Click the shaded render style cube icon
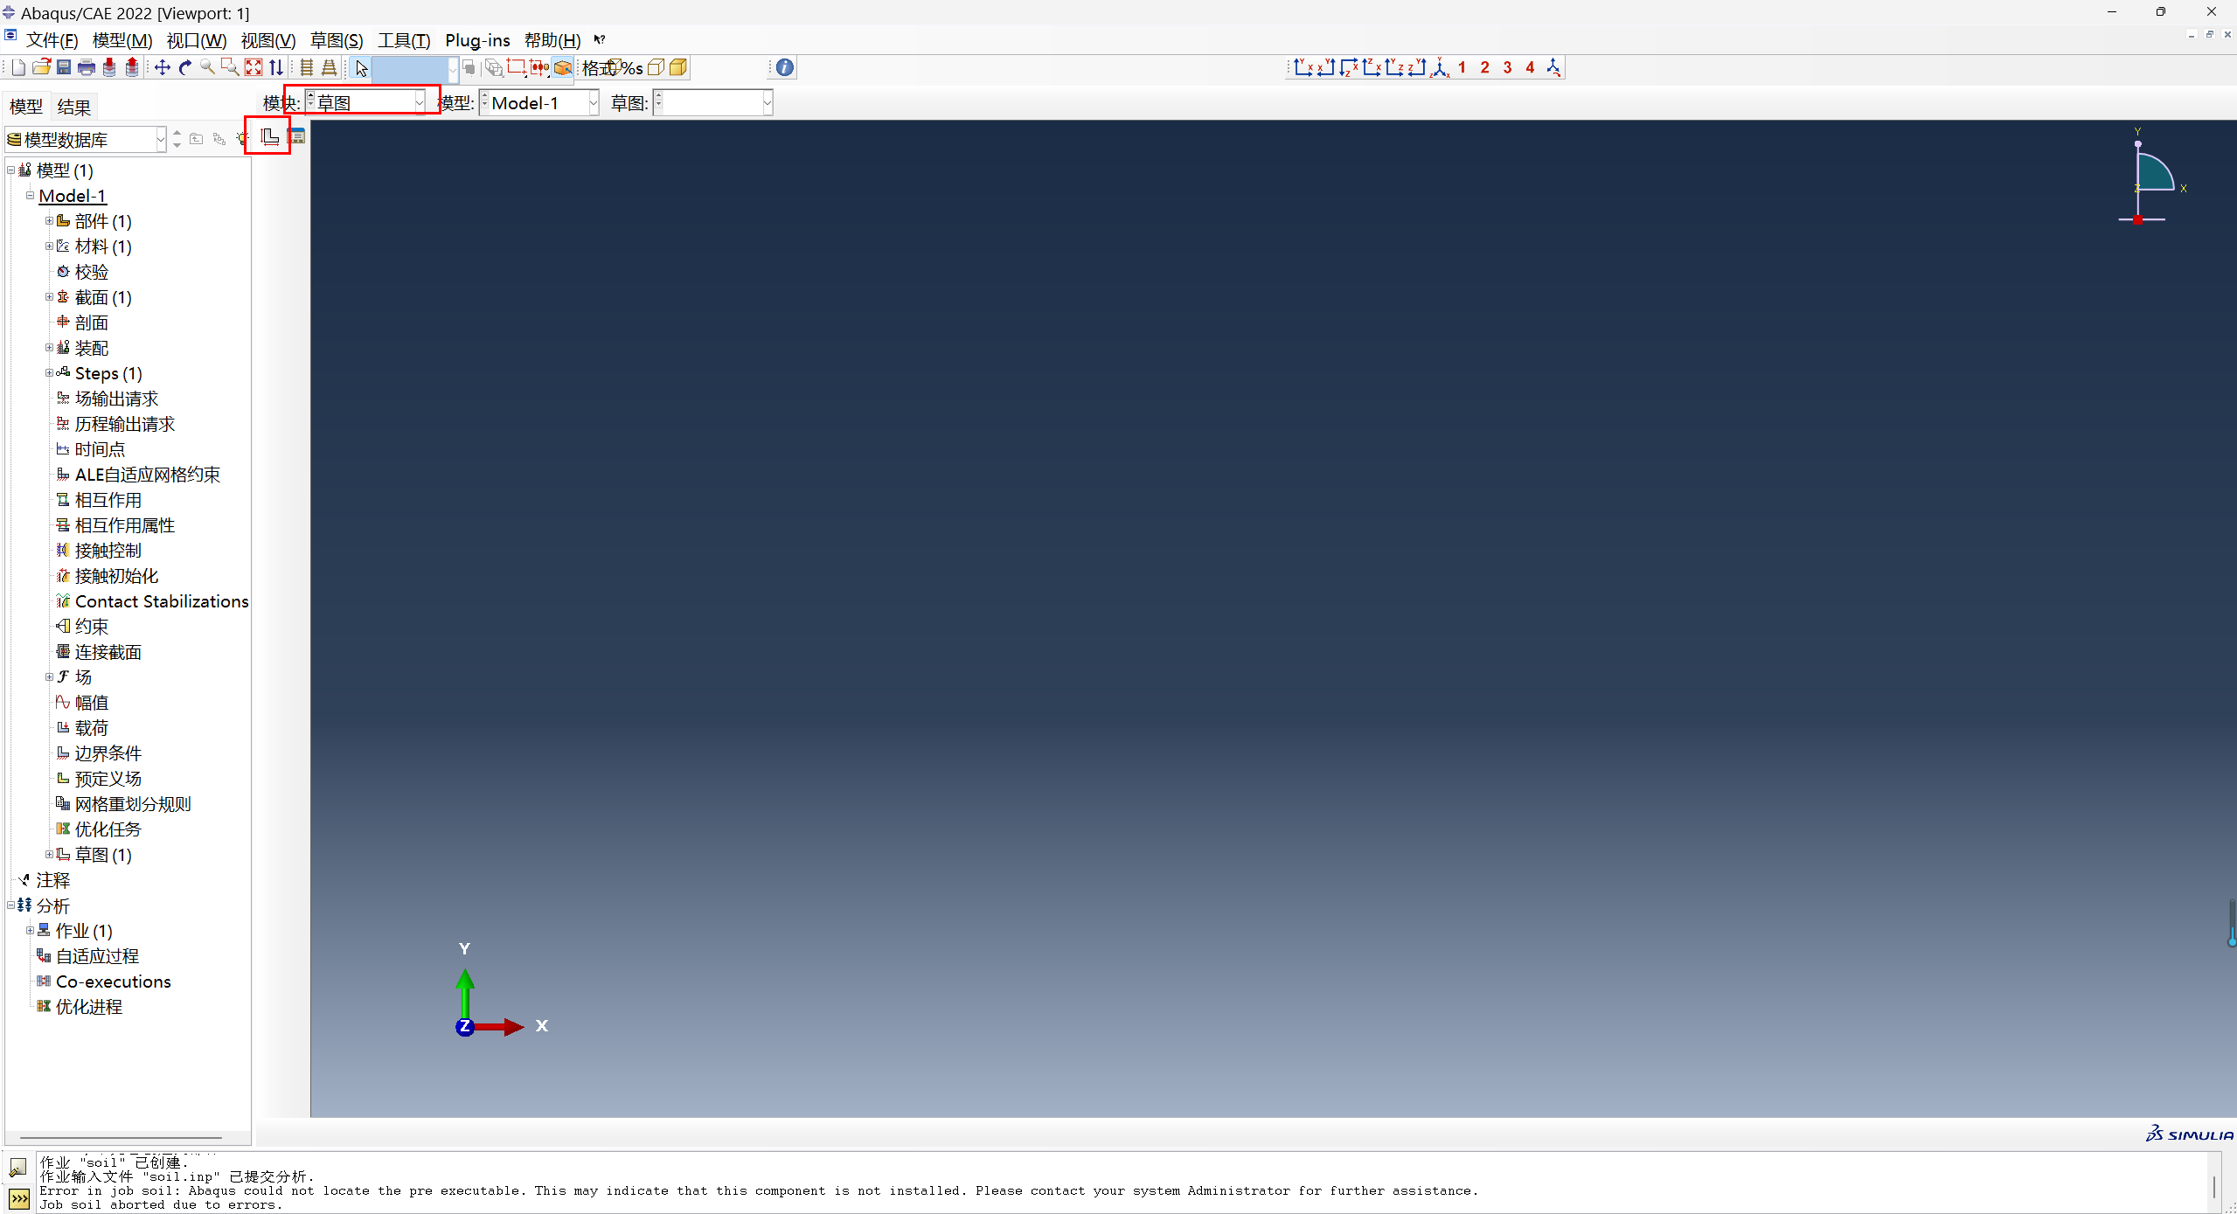The image size is (2237, 1214). [x=678, y=67]
